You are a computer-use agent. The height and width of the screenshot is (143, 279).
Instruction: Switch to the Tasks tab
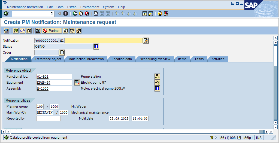[199, 59]
